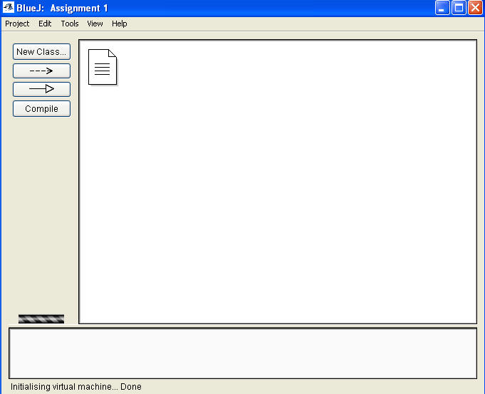The height and width of the screenshot is (394, 485).
Task: Open the Edit menu
Action: 45,24
